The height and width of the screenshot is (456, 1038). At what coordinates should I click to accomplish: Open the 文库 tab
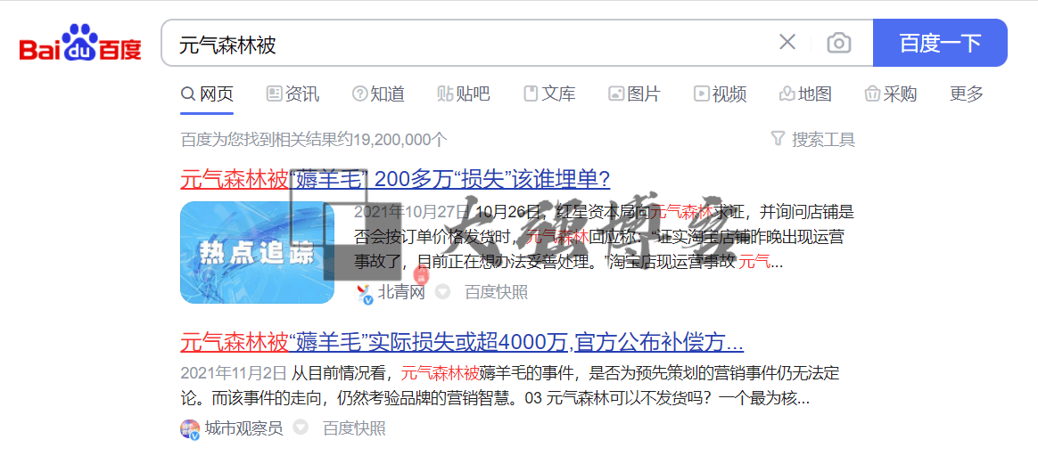549,94
